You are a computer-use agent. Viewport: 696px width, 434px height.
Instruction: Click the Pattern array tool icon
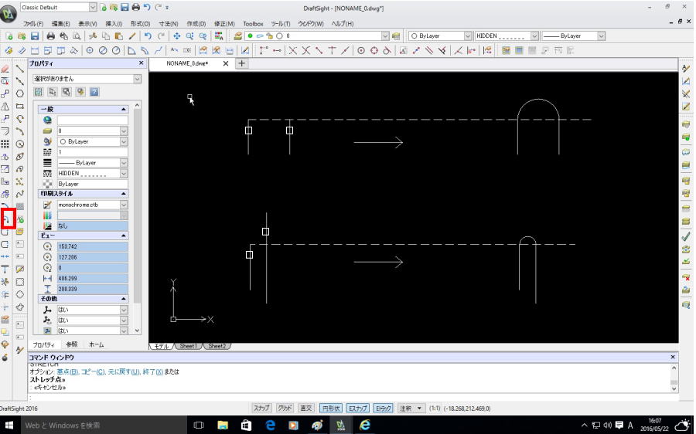5,144
